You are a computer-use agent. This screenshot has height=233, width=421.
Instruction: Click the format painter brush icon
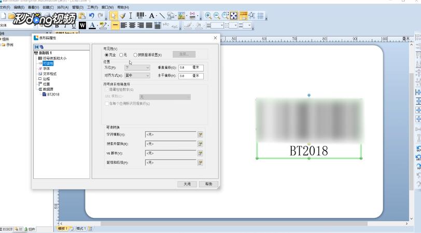[x=122, y=16]
